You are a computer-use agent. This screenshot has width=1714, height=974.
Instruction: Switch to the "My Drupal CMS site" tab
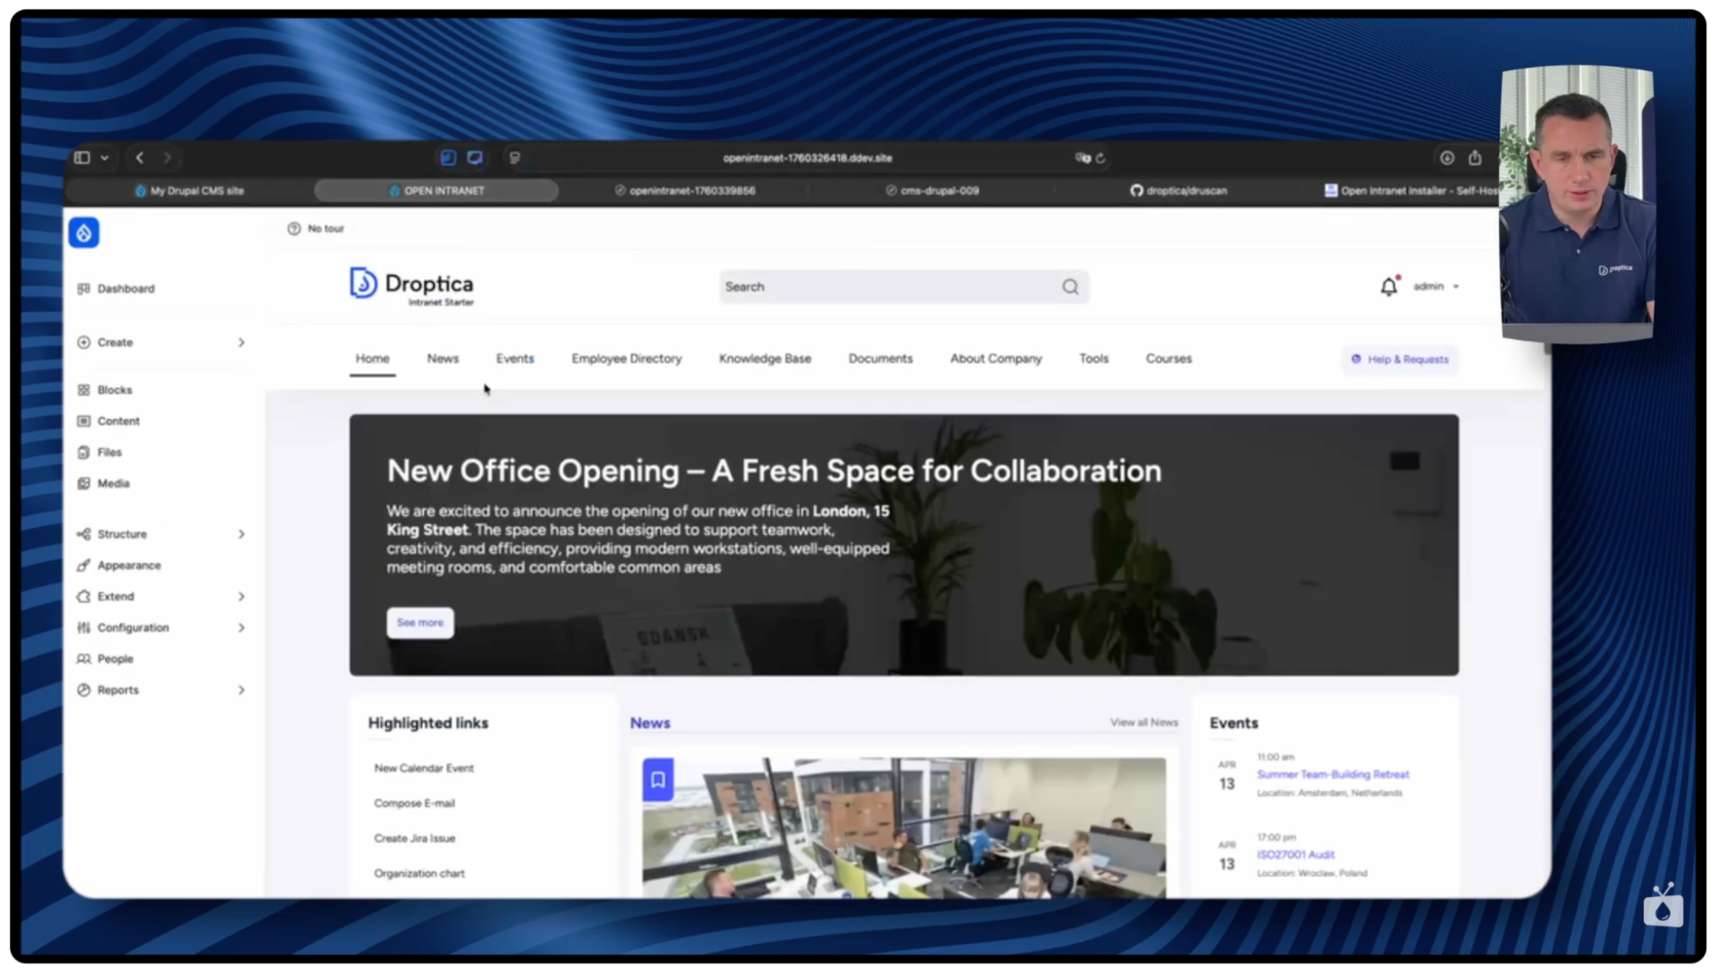190,190
